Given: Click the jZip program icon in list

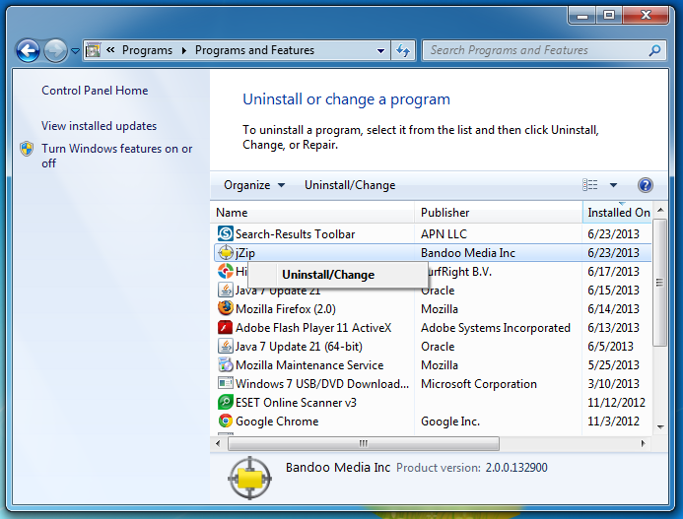Looking at the screenshot, I should [225, 252].
